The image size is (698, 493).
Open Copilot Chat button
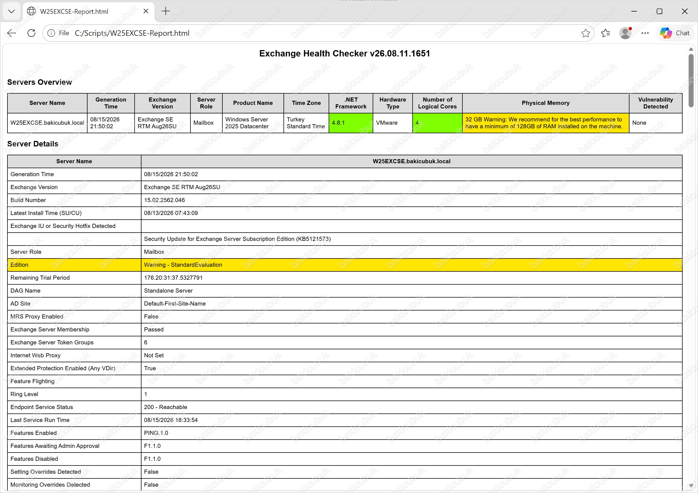[x=675, y=33]
